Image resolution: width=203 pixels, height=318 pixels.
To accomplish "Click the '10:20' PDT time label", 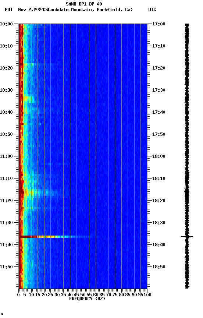I will point(6,68).
